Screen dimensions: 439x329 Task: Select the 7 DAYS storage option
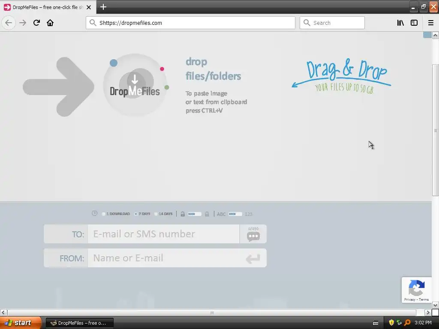point(142,214)
